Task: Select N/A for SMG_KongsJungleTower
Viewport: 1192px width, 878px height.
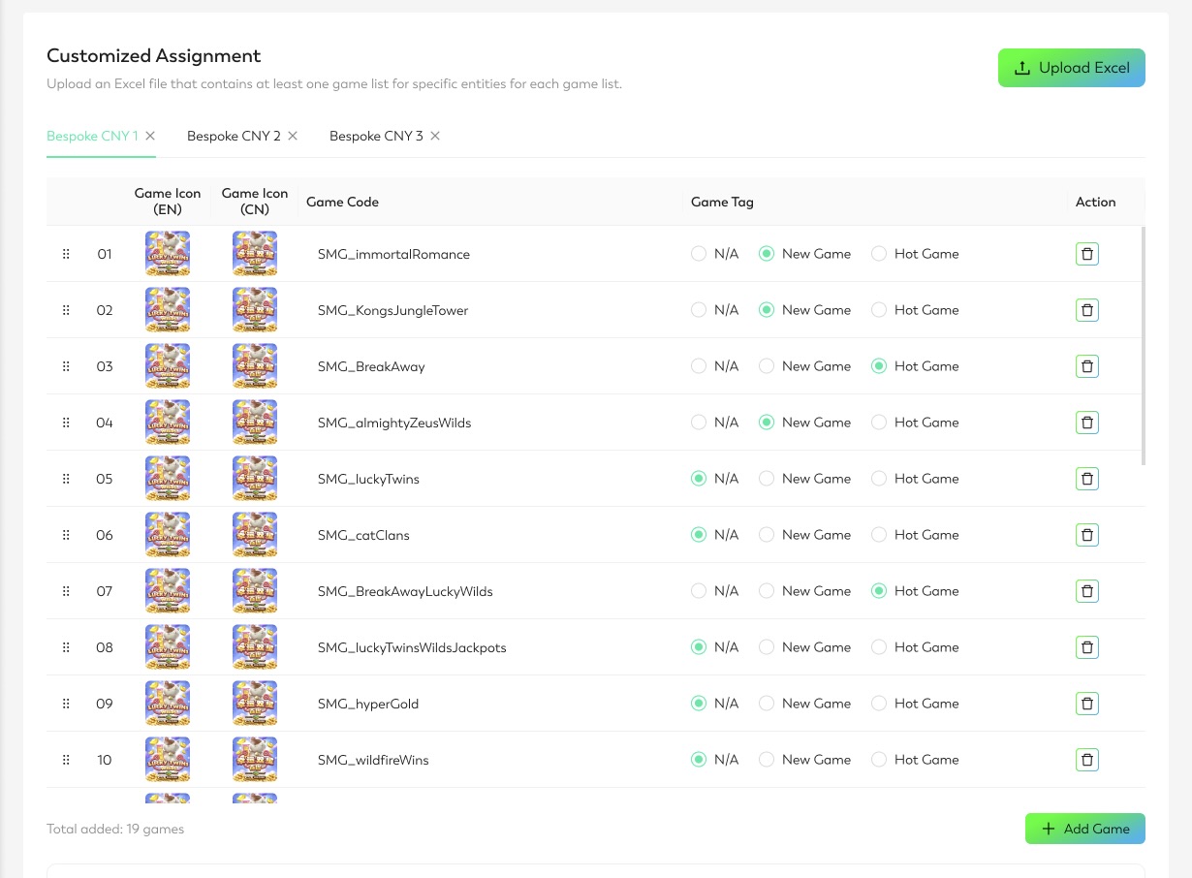Action: [699, 310]
